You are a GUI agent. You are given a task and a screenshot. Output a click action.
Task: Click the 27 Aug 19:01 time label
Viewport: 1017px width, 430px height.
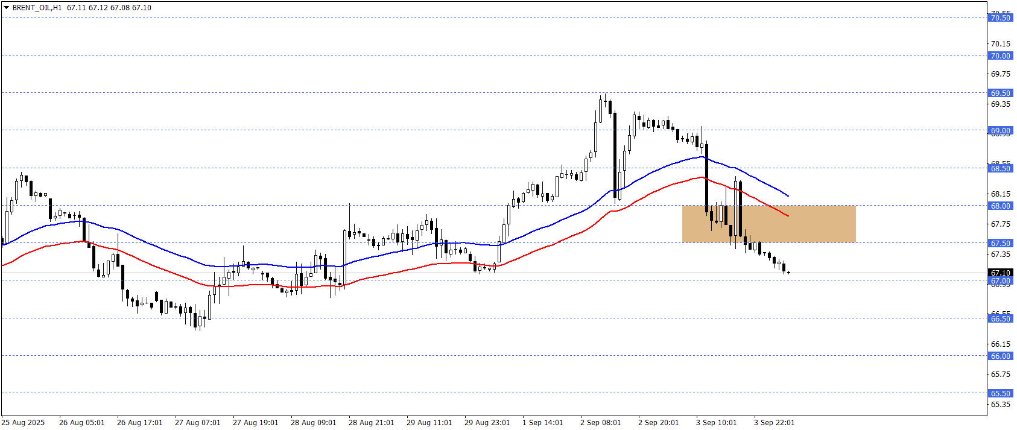pos(256,423)
